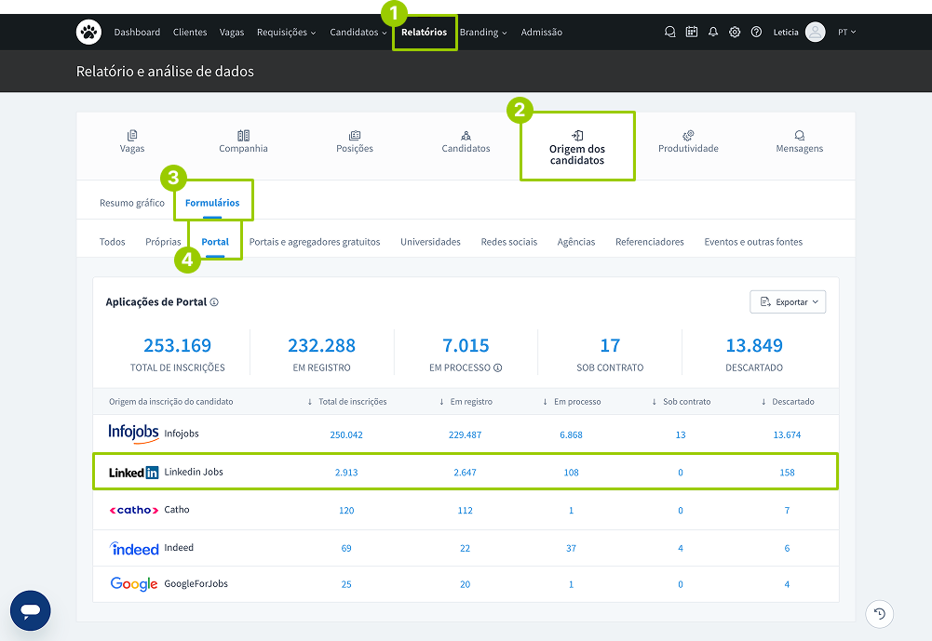Click the history clock icon at bottom right
932x641 pixels.
coord(880,613)
